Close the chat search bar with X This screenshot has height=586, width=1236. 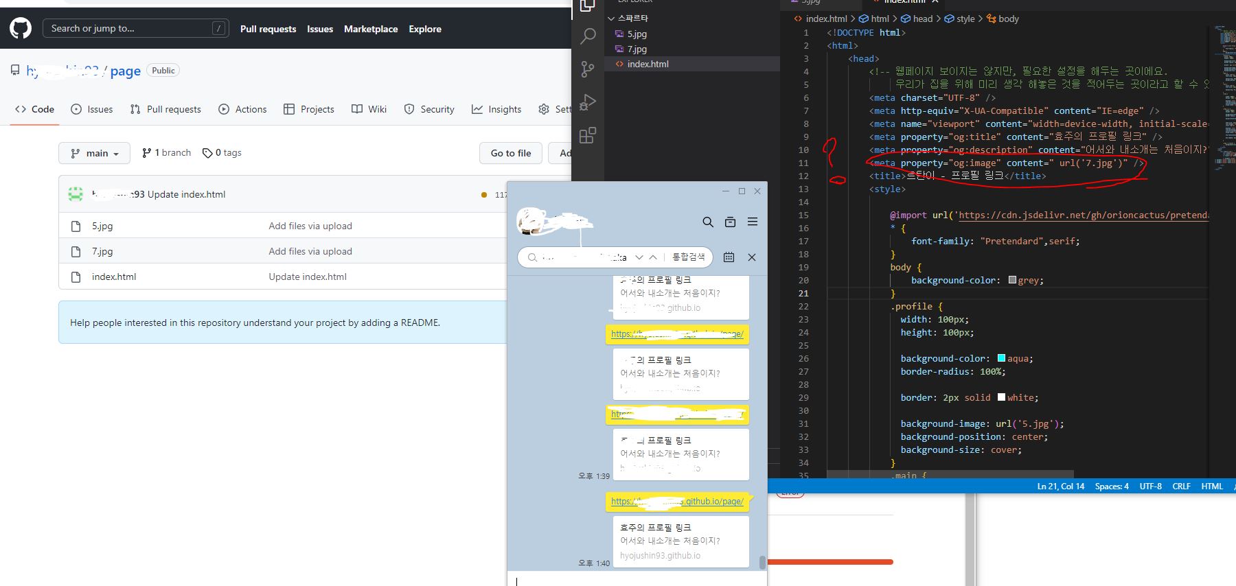pos(752,257)
